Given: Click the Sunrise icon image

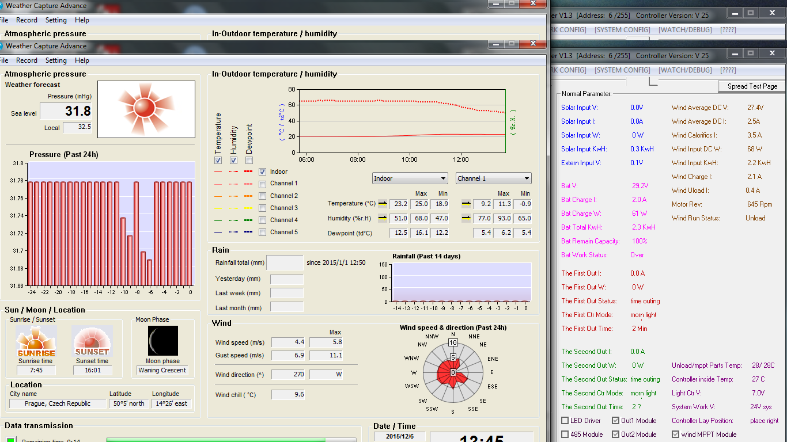Looking at the screenshot, I should point(36,341).
